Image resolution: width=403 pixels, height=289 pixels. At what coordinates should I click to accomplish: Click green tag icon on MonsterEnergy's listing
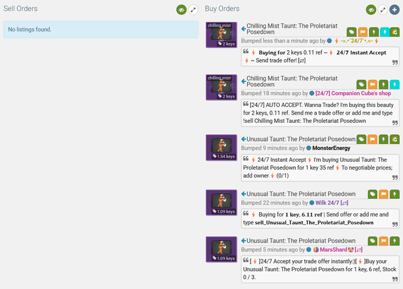[x=361, y=139]
